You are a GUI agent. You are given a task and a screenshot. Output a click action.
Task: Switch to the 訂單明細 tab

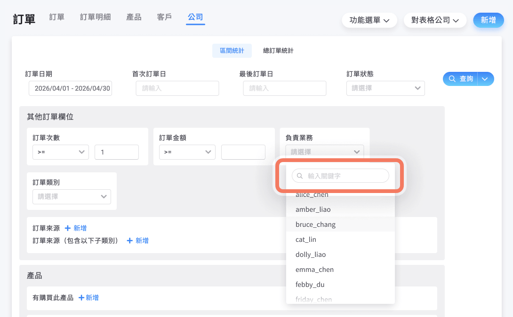point(95,17)
